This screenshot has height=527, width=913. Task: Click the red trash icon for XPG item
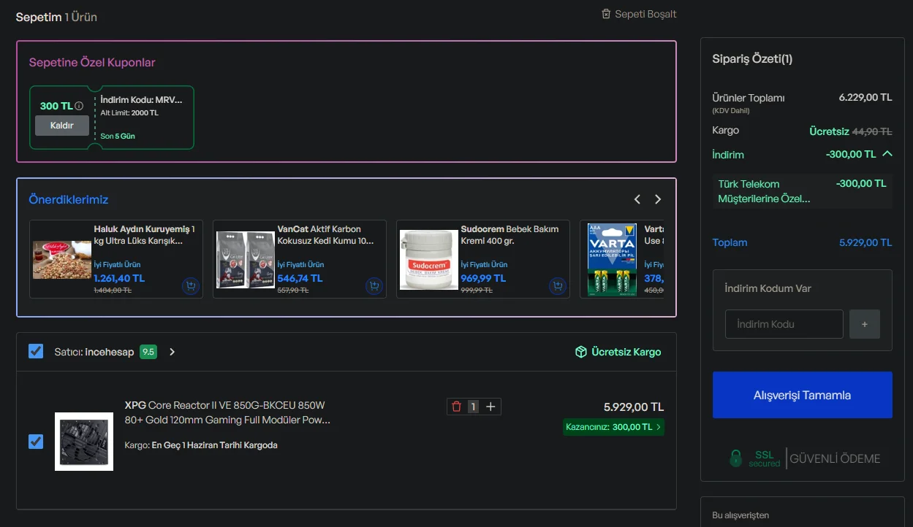[x=457, y=407]
